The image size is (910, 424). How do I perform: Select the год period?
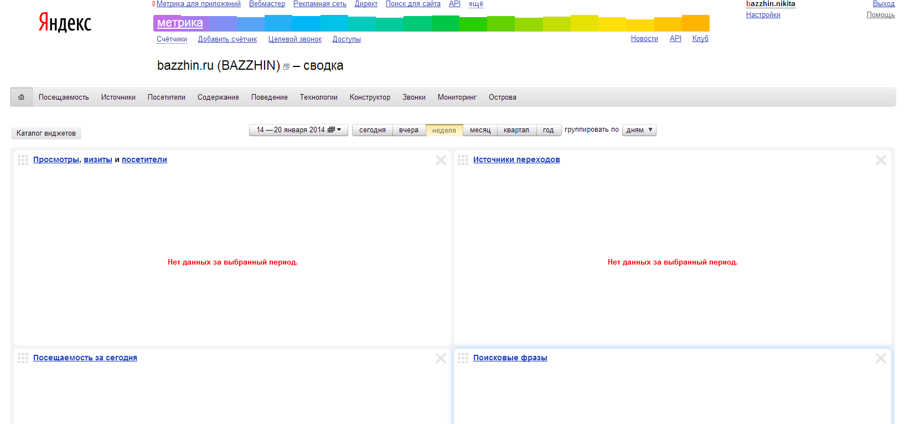(x=549, y=130)
